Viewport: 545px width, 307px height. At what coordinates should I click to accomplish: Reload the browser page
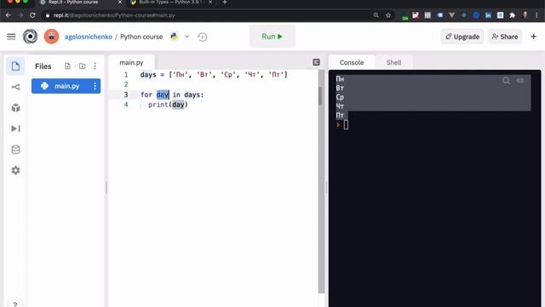pos(32,15)
